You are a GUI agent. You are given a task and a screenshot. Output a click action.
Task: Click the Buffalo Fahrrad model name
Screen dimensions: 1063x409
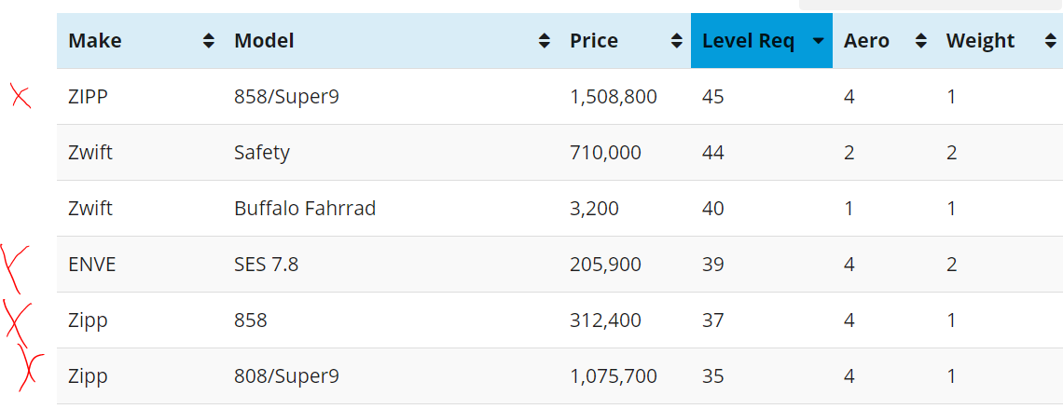(x=305, y=209)
